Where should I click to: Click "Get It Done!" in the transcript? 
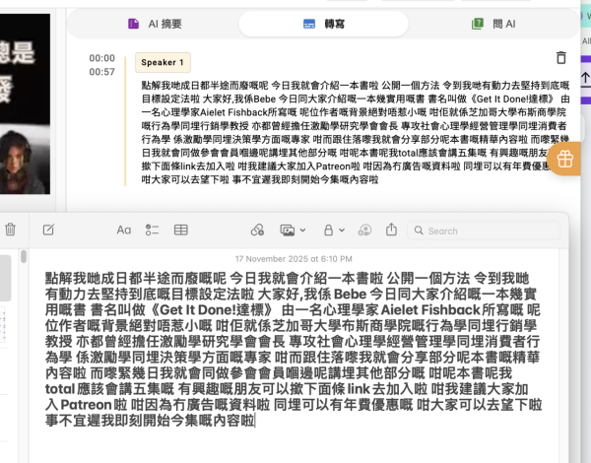click(x=502, y=99)
